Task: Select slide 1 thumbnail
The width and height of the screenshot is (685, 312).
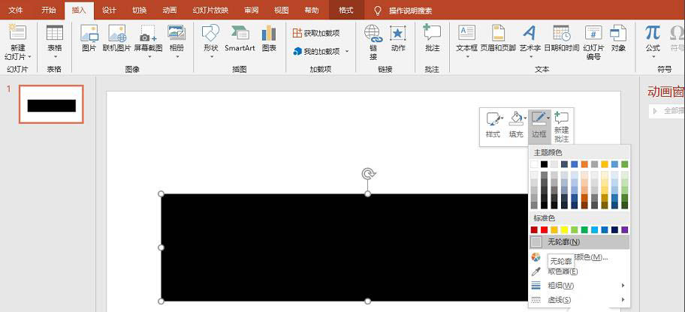Action: pyautogui.click(x=51, y=105)
